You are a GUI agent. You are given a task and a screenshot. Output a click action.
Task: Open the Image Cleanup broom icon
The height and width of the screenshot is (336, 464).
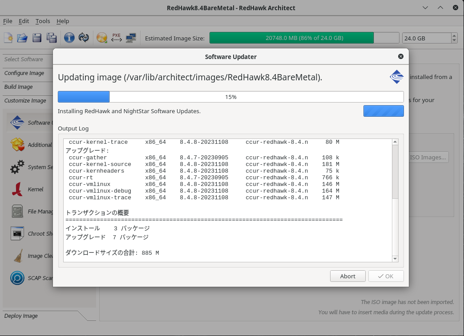click(18, 256)
